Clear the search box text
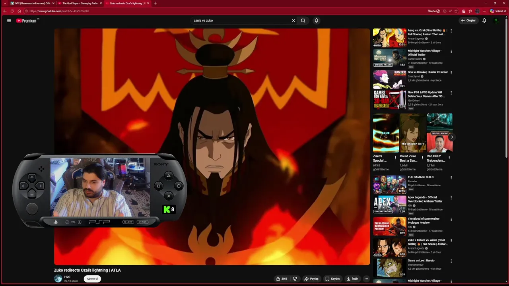Image resolution: width=509 pixels, height=286 pixels. pyautogui.click(x=293, y=21)
